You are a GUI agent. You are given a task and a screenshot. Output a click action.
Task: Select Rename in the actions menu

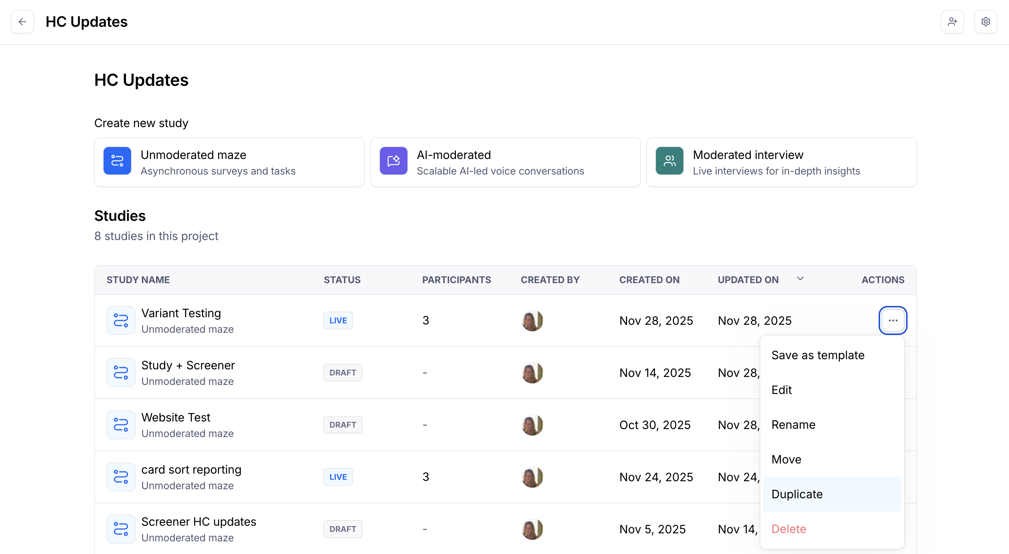coord(793,424)
